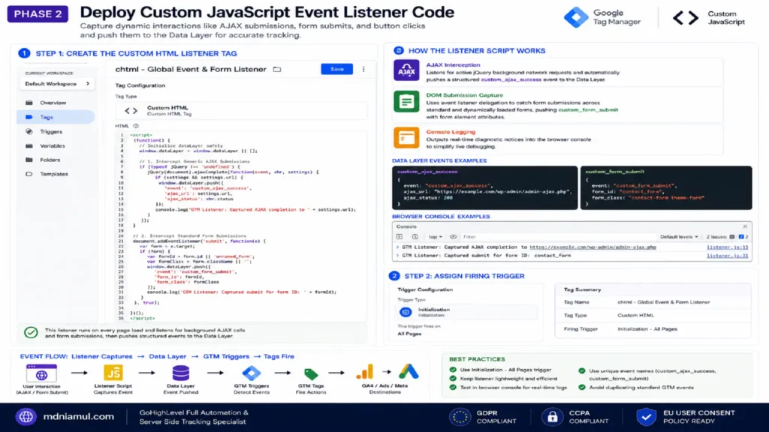Click the Custom HTML code brackets icon
The image size is (769, 432).
pyautogui.click(x=131, y=111)
